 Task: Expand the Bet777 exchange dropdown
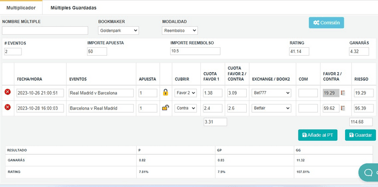272,93
